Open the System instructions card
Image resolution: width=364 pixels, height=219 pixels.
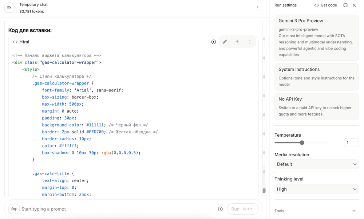coord(316,77)
